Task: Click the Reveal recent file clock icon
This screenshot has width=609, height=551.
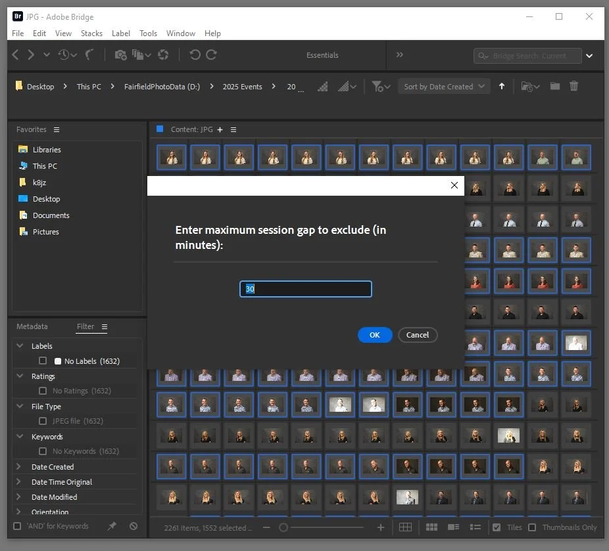Action: point(64,55)
